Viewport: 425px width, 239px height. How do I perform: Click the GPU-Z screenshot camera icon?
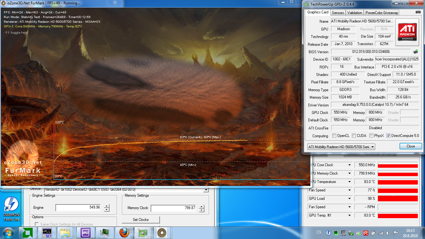[418, 12]
